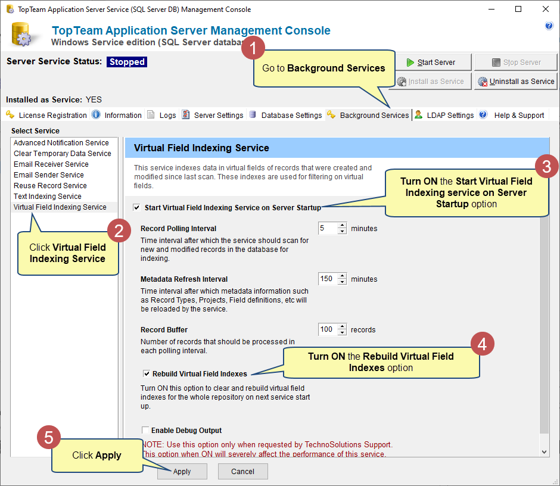The image size is (560, 486).
Task: Select Reuse Record Service
Action: pyautogui.click(x=64, y=186)
